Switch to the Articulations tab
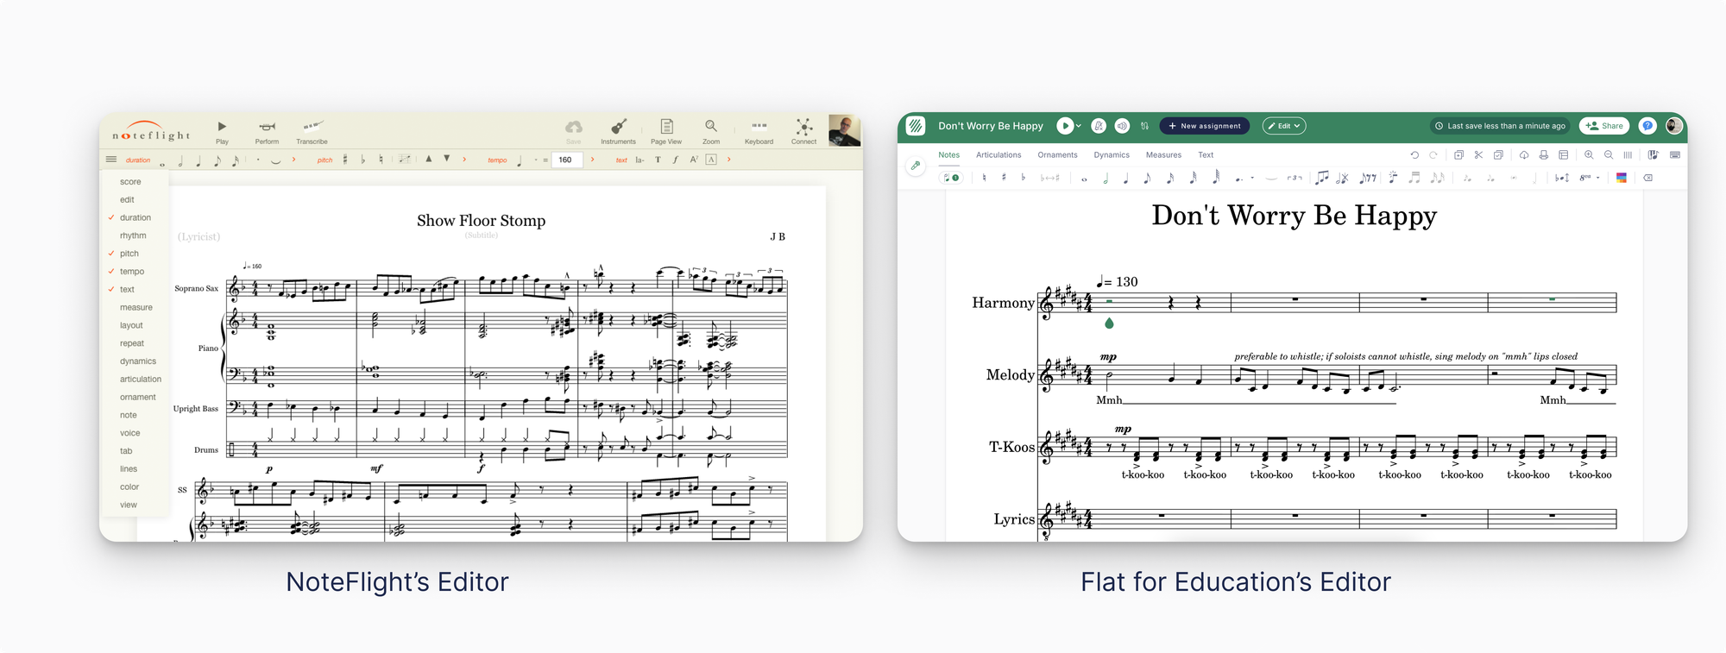This screenshot has width=1726, height=653. pyautogui.click(x=998, y=155)
